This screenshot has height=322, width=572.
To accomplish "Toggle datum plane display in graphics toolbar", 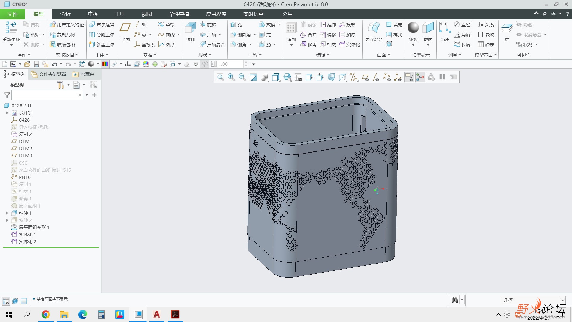I will pos(365,77).
